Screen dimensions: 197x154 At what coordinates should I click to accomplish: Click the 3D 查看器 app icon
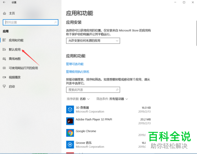pos(70,109)
